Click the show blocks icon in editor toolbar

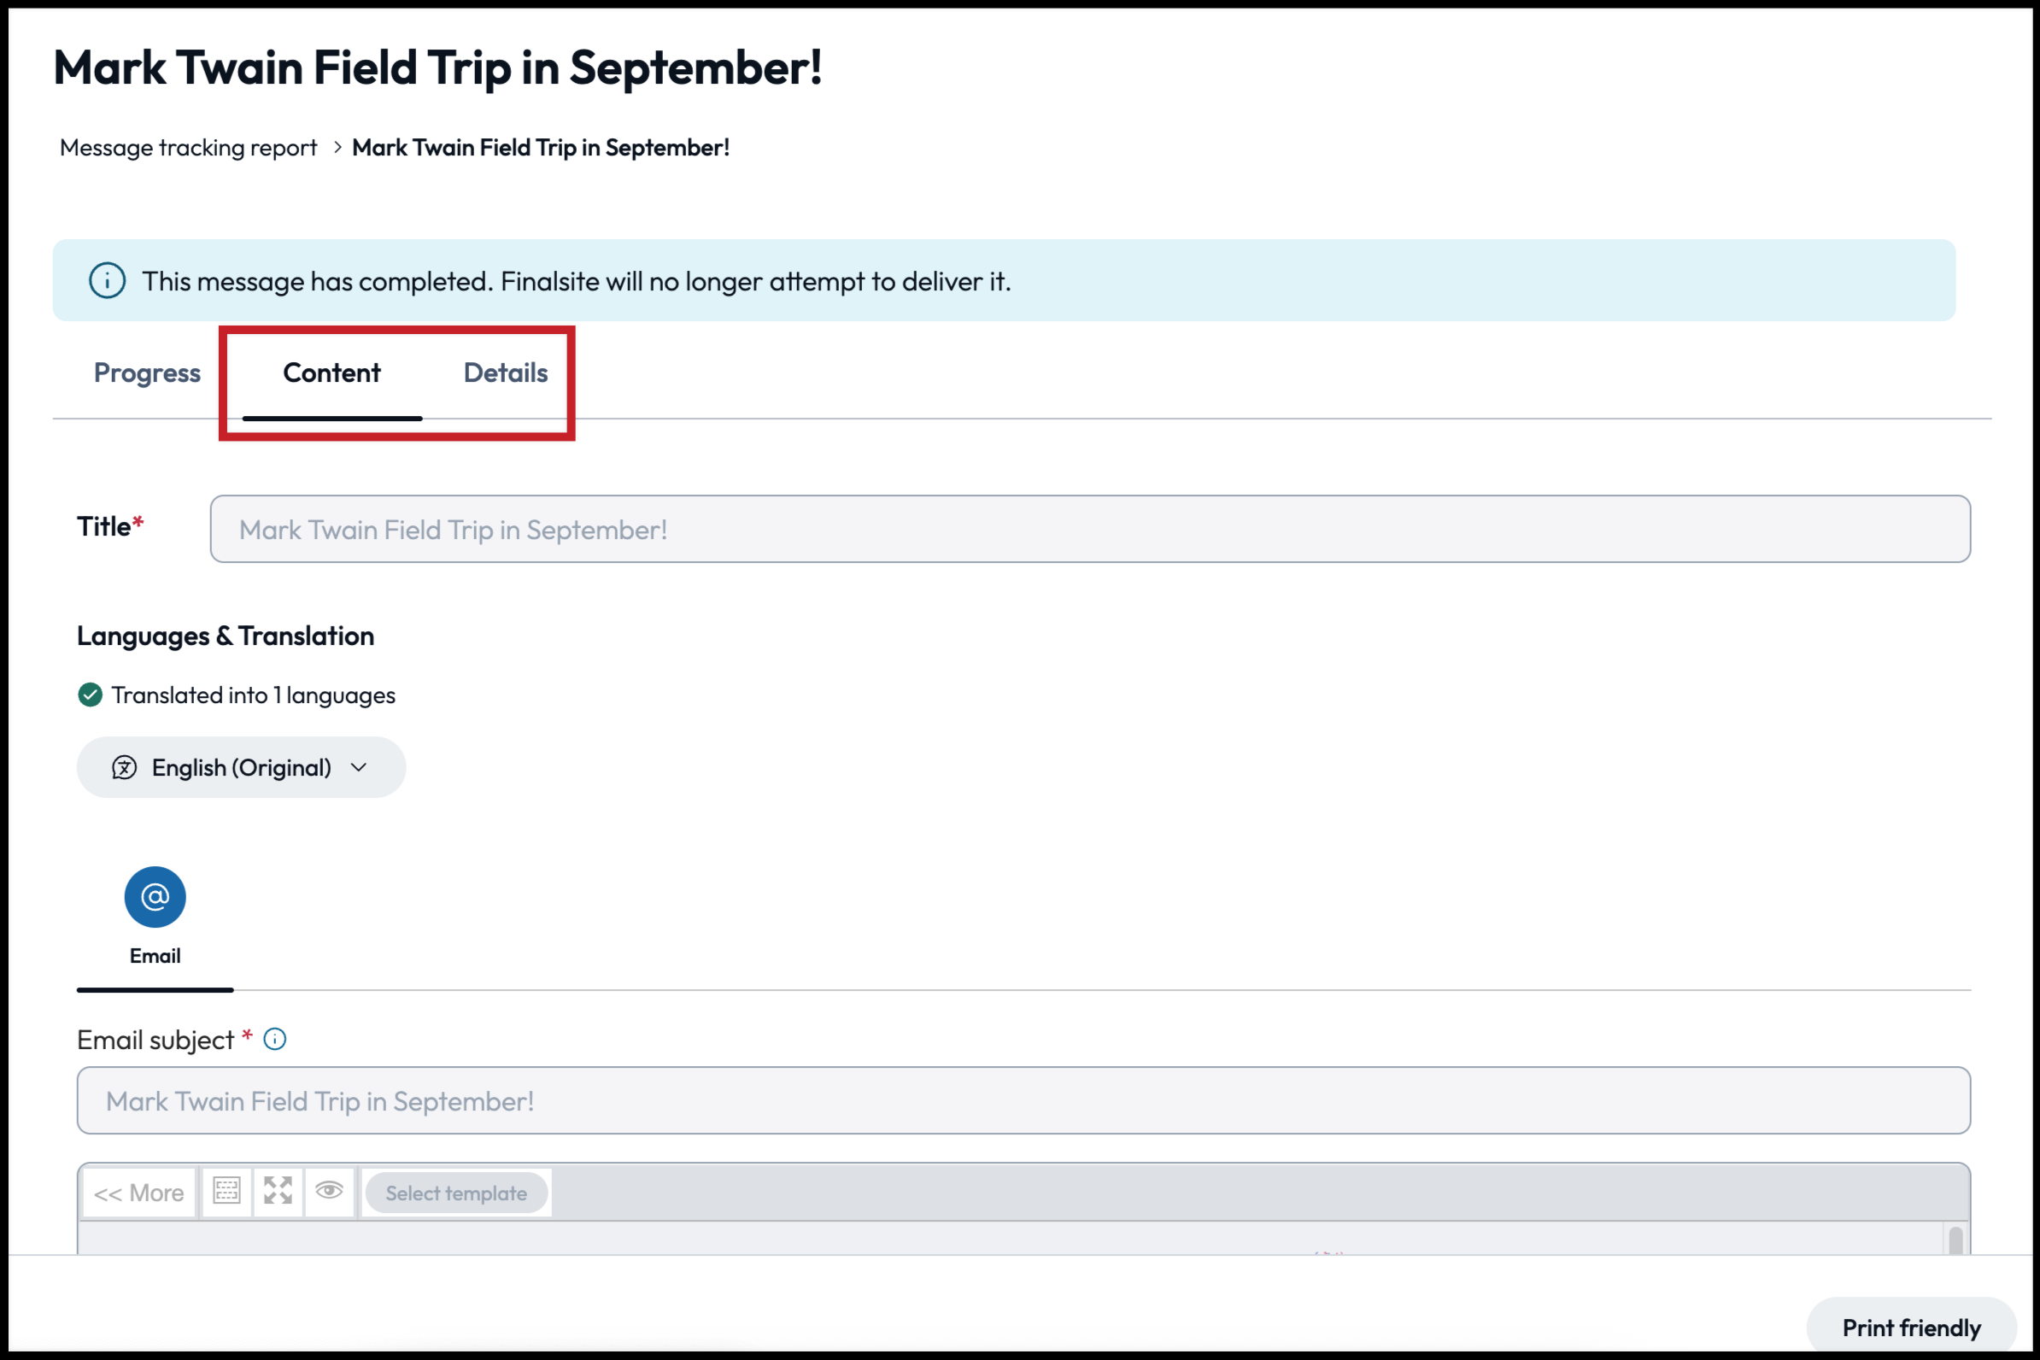click(227, 1192)
